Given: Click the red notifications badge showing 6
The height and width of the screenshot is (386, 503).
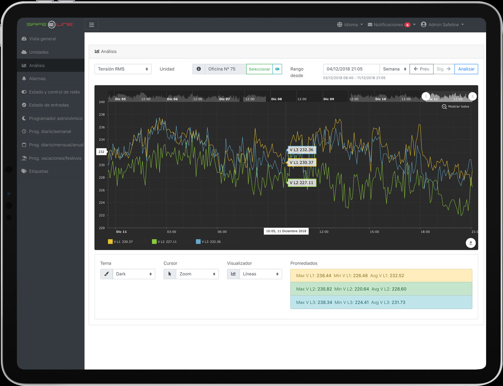Looking at the screenshot, I should click(407, 25).
